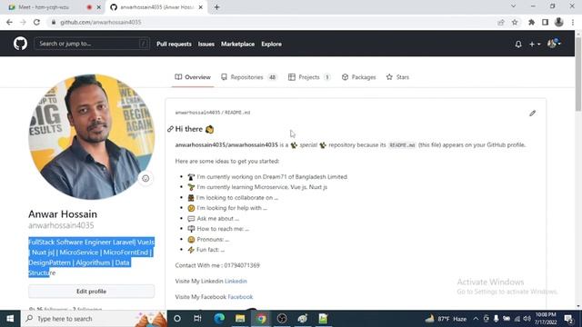Open Cortana circle in taskbar
Image resolution: width=582 pixels, height=327 pixels.
point(177,319)
